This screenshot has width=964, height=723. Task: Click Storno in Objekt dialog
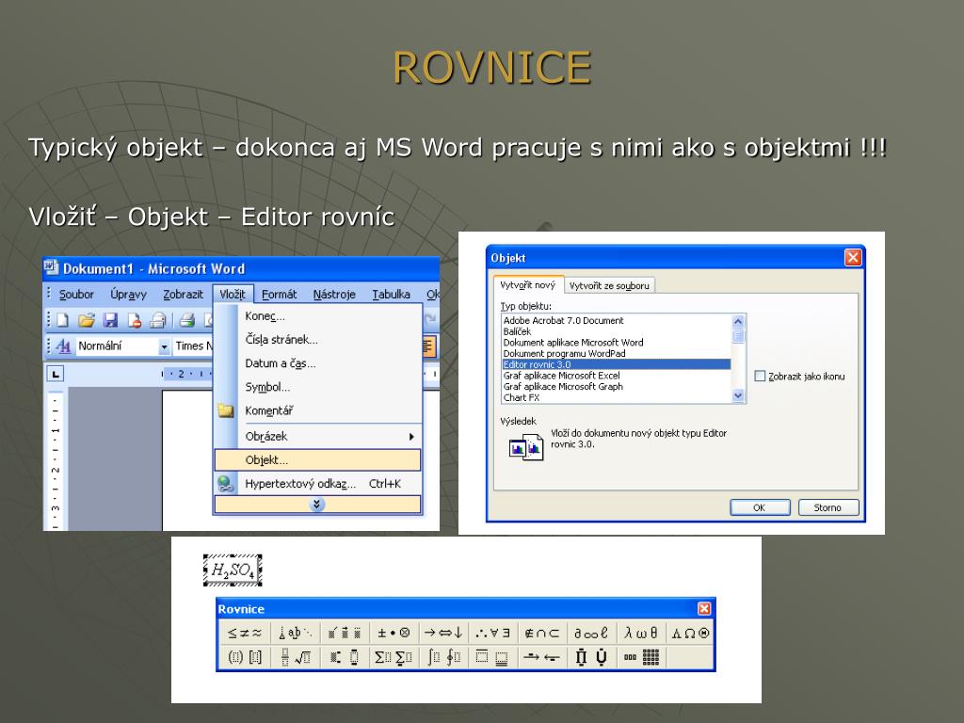pos(827,507)
